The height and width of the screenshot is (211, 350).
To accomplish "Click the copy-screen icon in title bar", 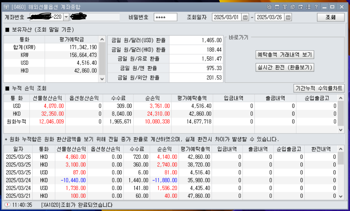I will click(293, 7).
